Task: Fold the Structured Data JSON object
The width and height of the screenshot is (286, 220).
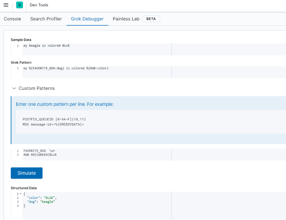Action: tap(21, 194)
